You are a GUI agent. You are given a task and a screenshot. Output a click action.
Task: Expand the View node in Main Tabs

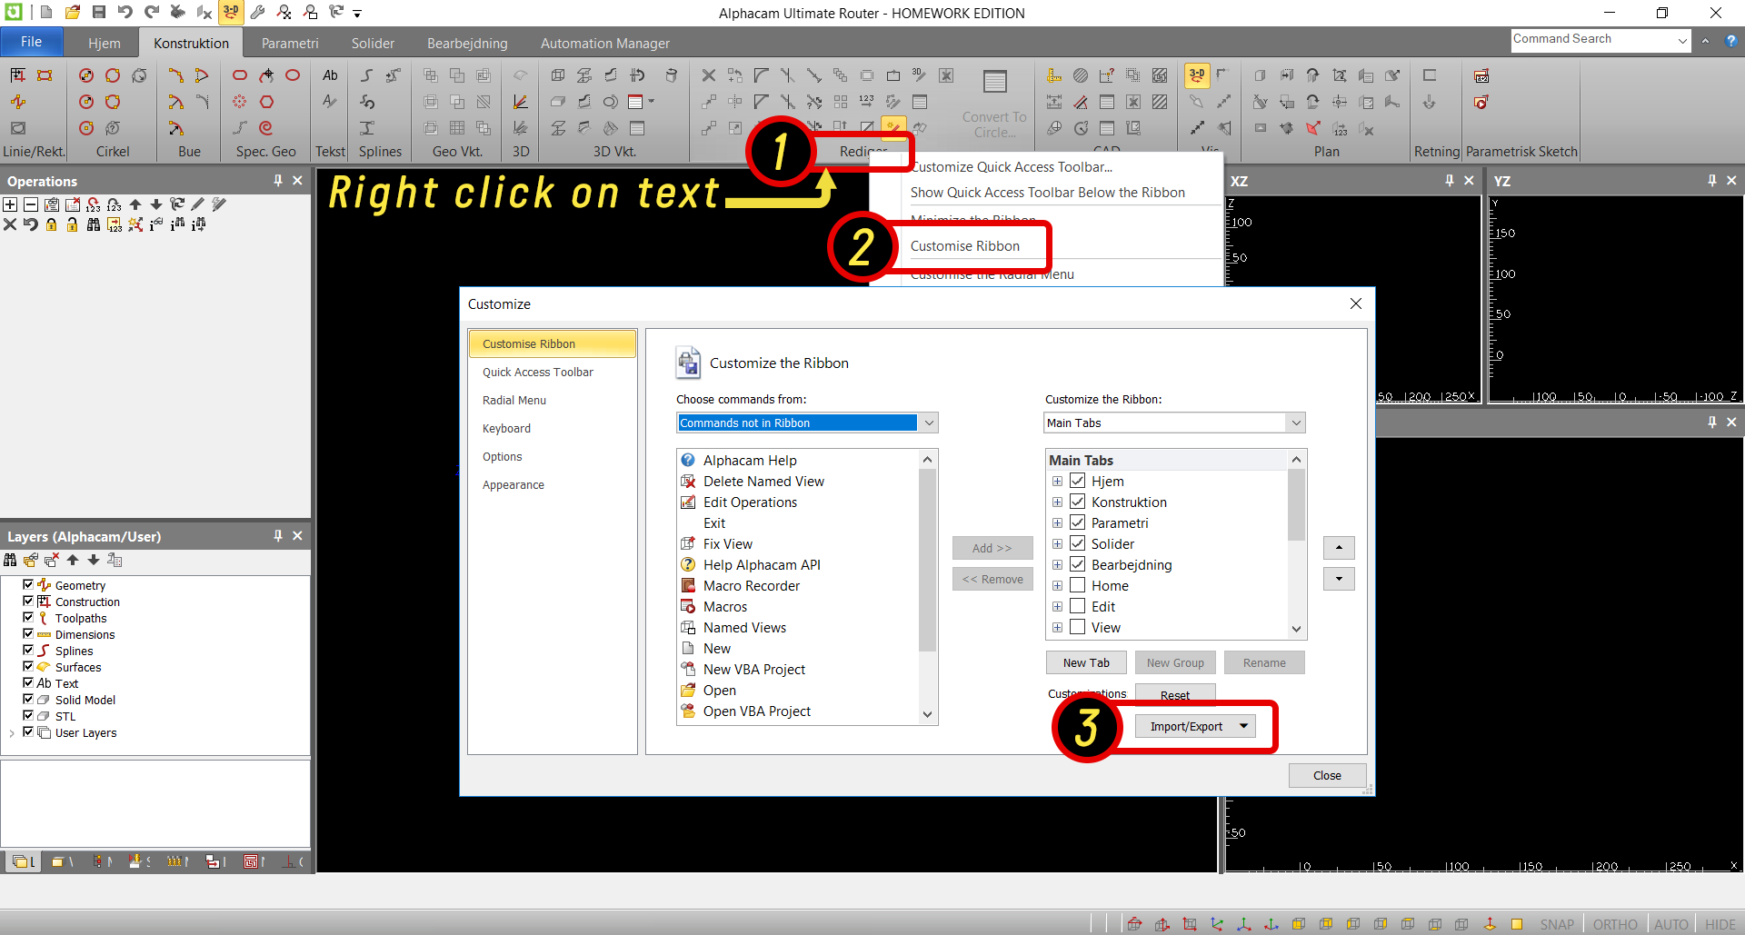[x=1058, y=628]
